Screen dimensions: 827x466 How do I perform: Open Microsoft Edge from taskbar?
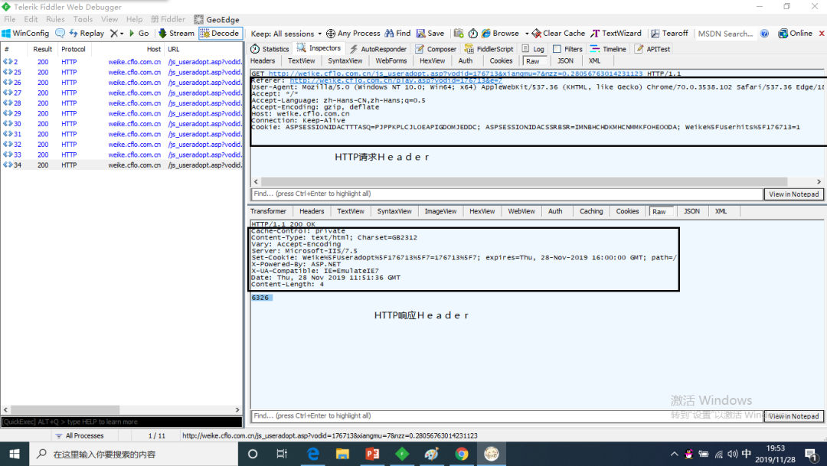[x=312, y=454]
